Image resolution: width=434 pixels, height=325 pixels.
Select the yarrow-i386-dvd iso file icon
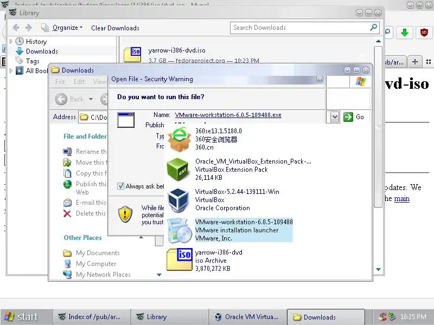pos(180,260)
